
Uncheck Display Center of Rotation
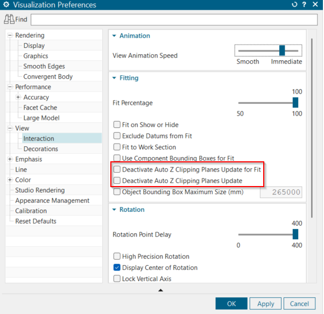pos(117,268)
